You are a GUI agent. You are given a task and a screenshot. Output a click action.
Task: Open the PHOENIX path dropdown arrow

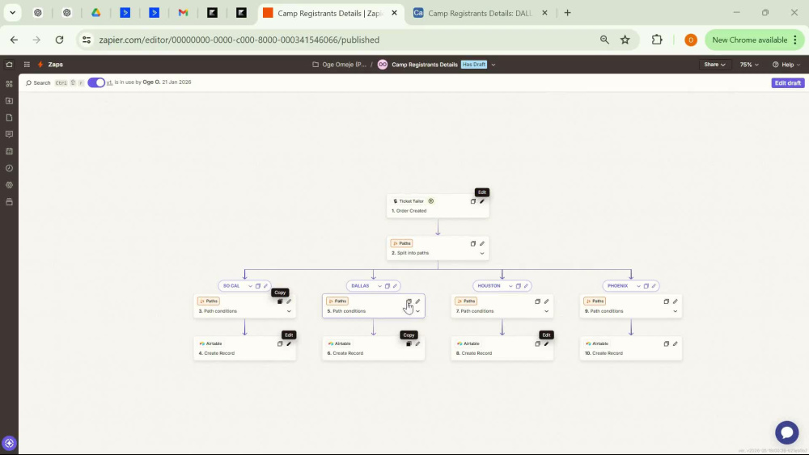click(x=638, y=286)
